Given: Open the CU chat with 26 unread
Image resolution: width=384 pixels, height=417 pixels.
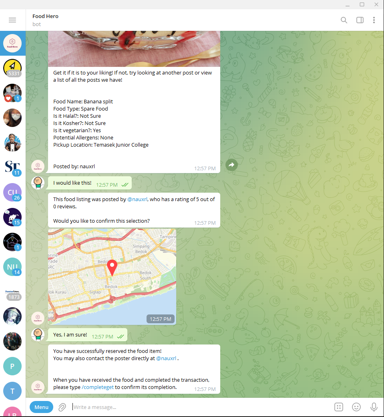Looking at the screenshot, I should tap(12, 192).
